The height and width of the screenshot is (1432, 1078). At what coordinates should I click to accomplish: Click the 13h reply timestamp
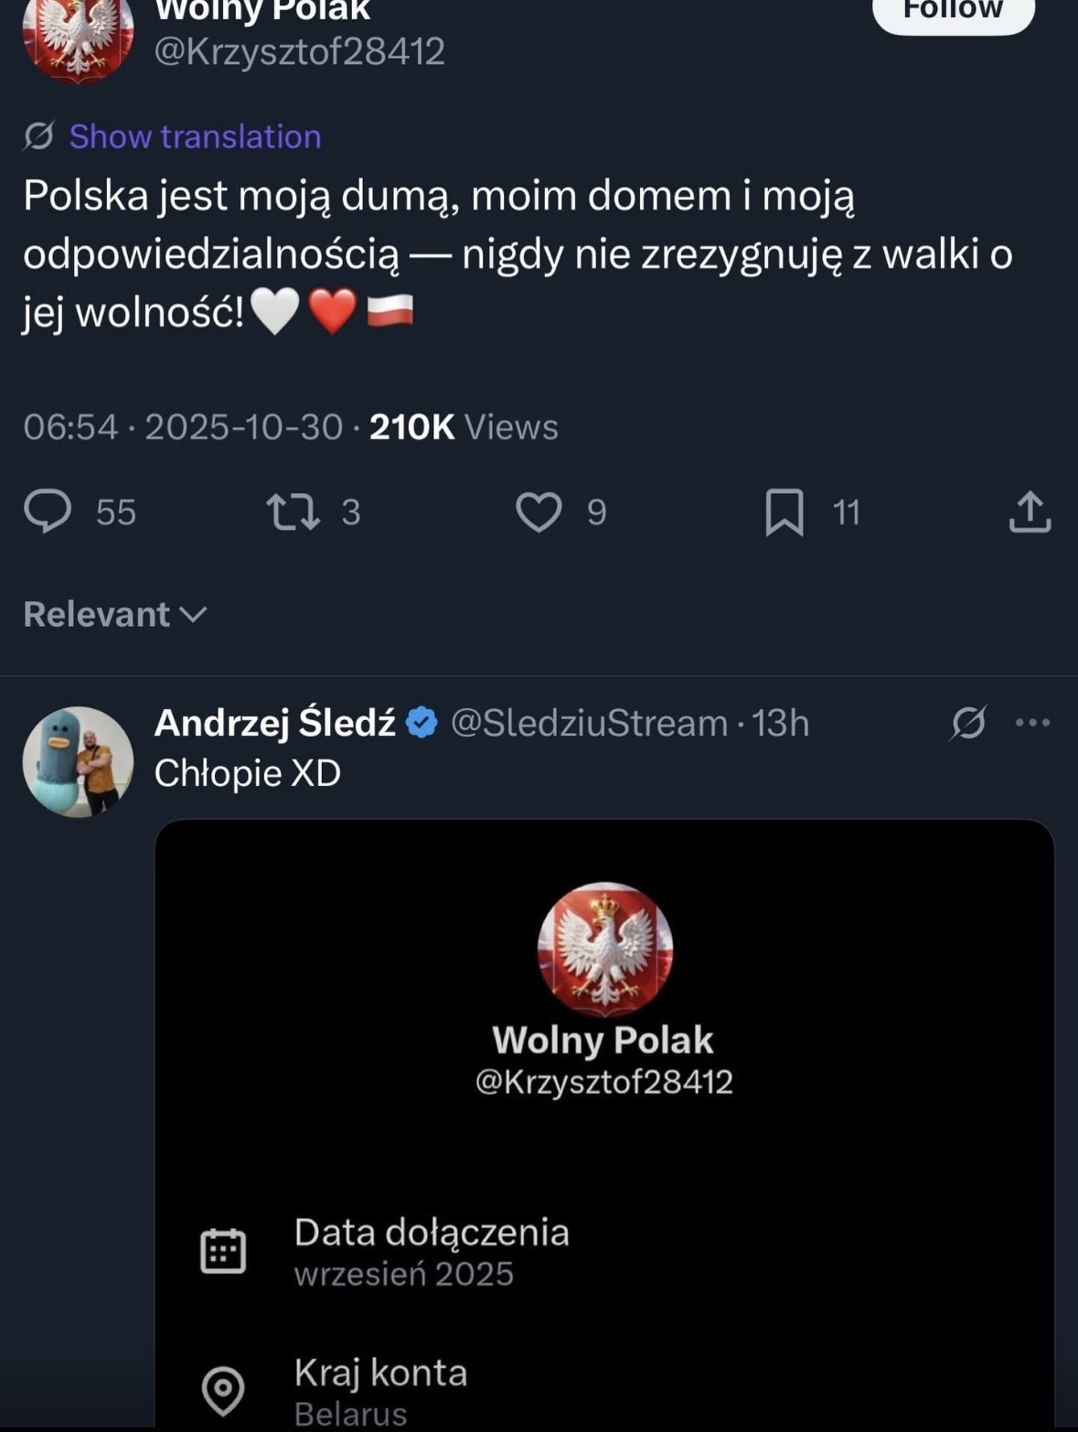(x=780, y=723)
